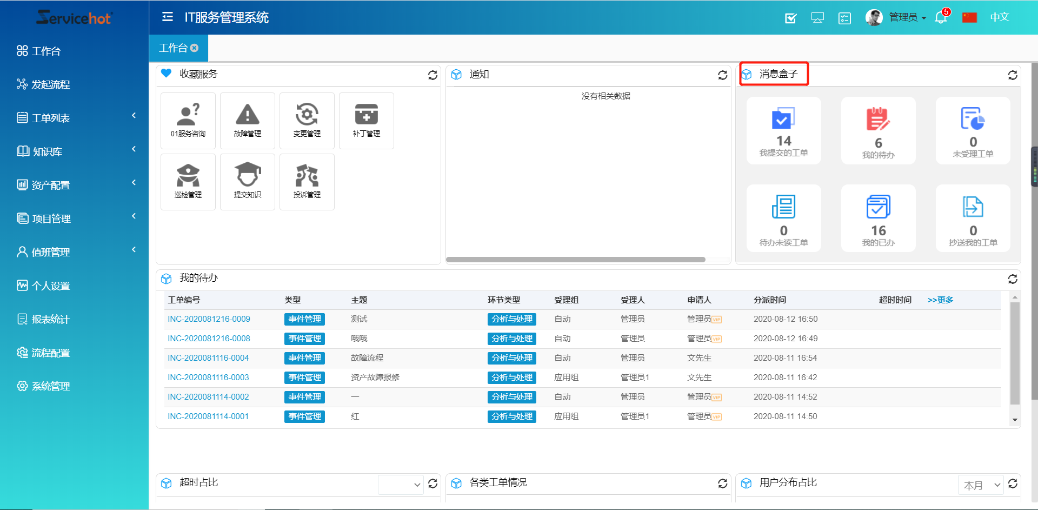The height and width of the screenshot is (510, 1038).
Task: Open 我的已办 tile showing 16
Action: coord(878,218)
